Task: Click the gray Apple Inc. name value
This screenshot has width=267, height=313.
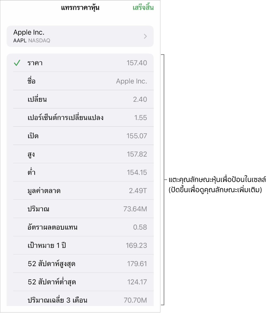Action: 132,81
